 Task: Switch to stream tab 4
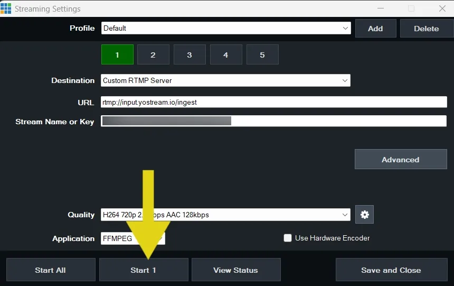click(x=226, y=54)
